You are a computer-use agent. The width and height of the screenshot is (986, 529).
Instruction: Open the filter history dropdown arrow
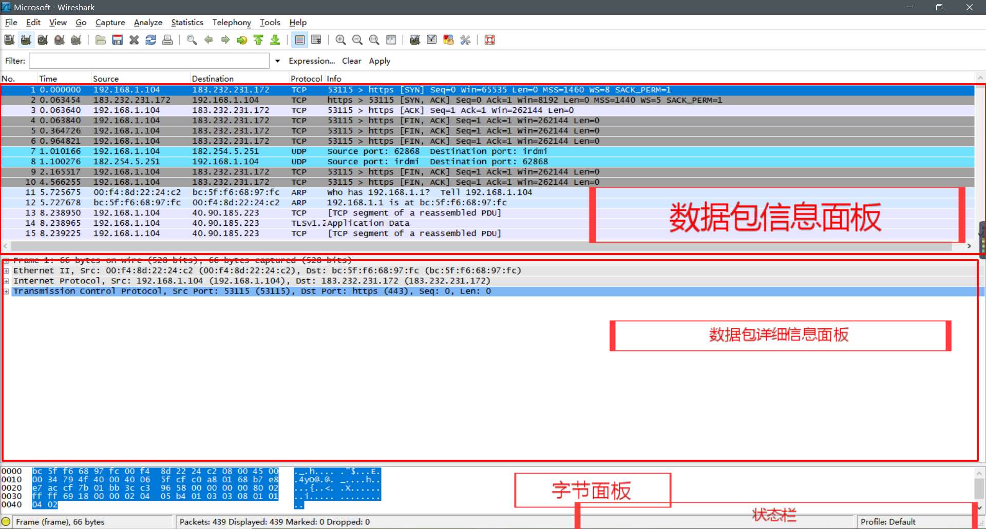click(x=277, y=61)
